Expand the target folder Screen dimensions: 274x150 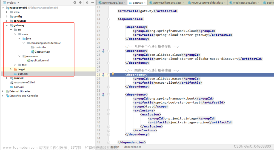tap(11, 69)
